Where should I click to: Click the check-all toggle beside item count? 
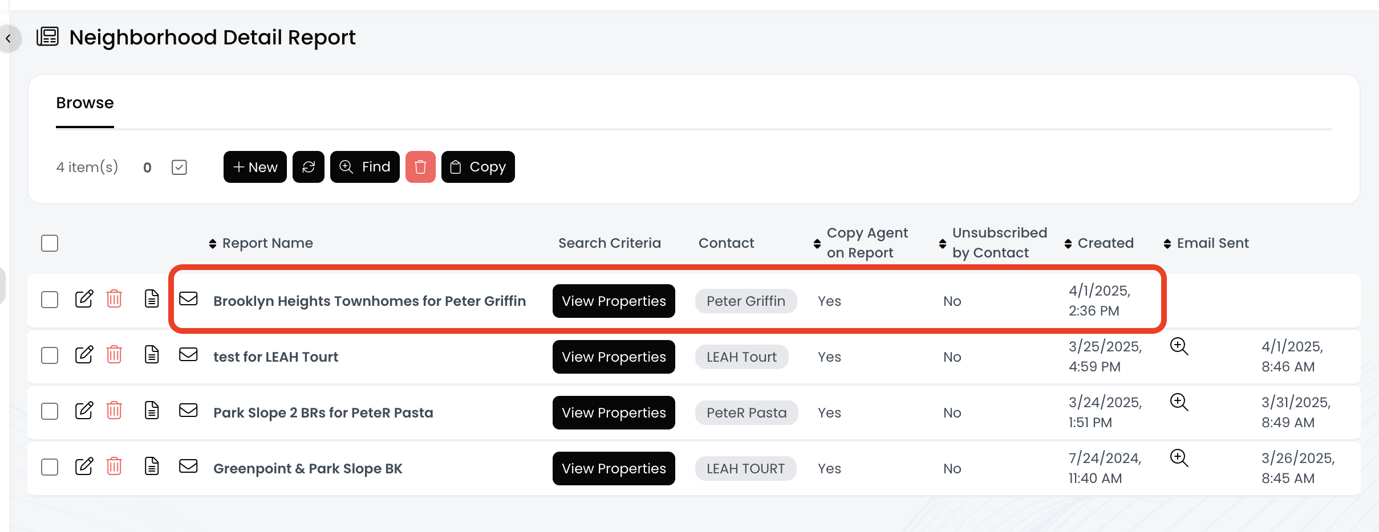[x=179, y=167]
